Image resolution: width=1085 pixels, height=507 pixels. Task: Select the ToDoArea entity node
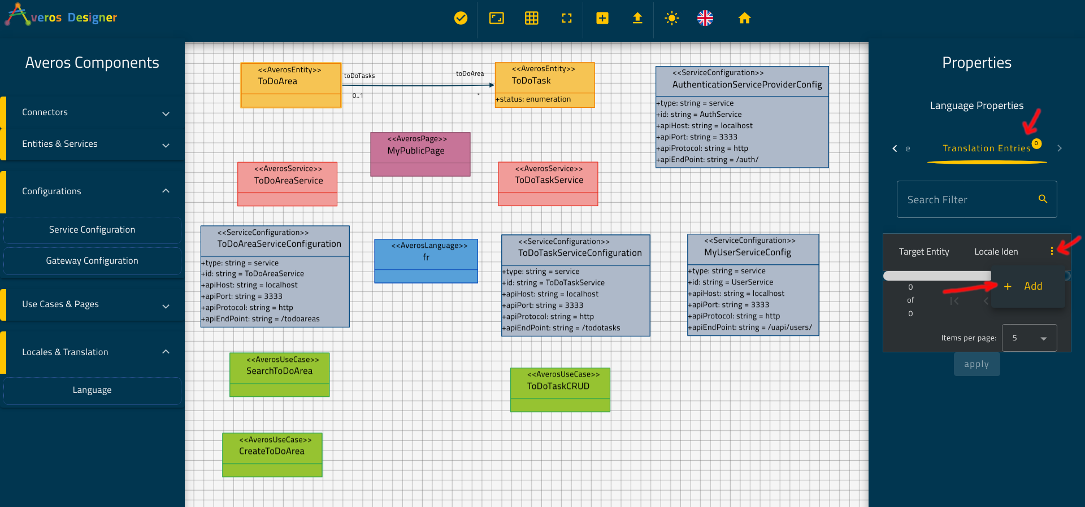click(x=291, y=85)
